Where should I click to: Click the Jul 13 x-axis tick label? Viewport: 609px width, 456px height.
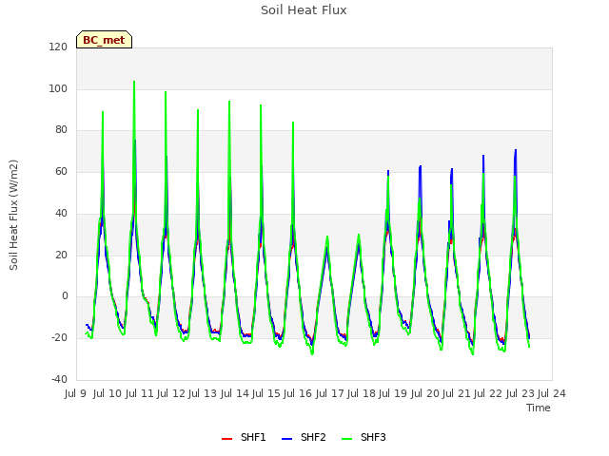pyautogui.click(x=203, y=393)
